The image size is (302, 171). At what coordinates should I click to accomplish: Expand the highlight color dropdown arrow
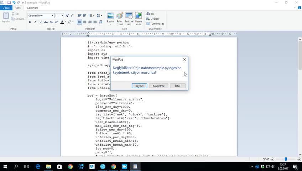pos(73,22)
